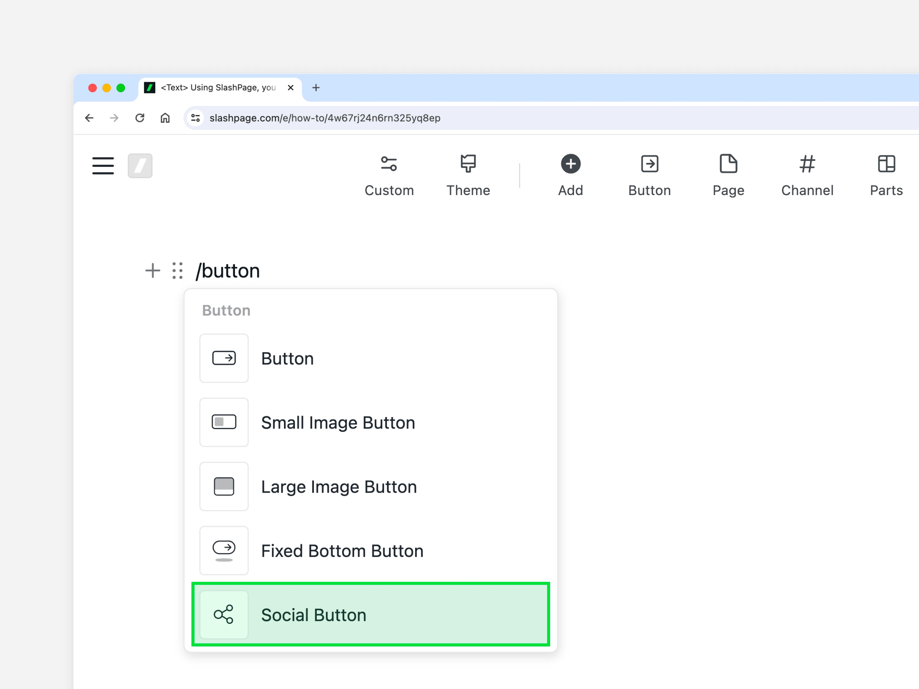Go back in browser
Screen dimensions: 919x689
coord(89,118)
